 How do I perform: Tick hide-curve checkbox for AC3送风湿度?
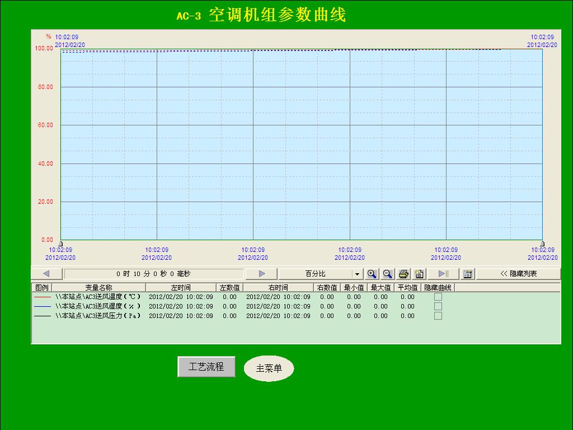(x=438, y=306)
